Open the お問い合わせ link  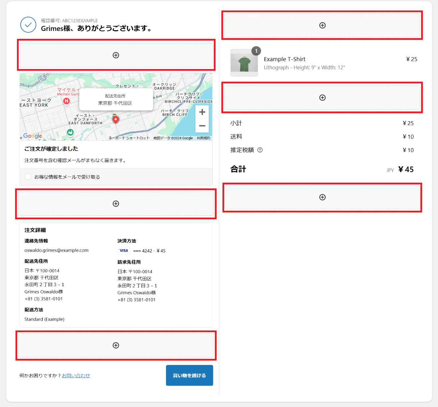click(x=76, y=375)
